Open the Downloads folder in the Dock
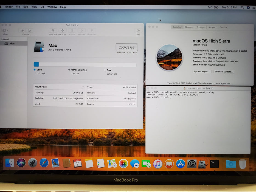The height and width of the screenshot is (192, 256). (231, 164)
